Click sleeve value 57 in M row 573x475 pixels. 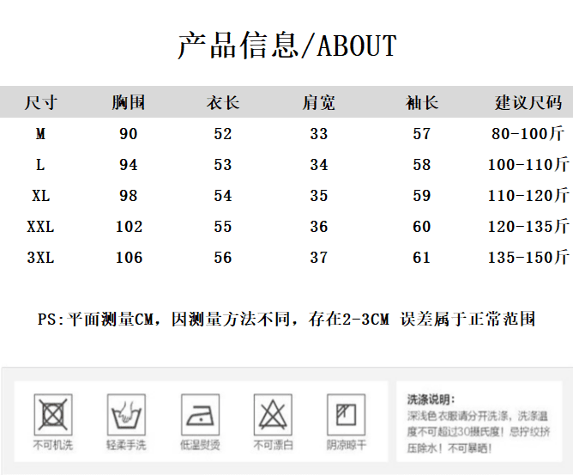tap(422, 134)
